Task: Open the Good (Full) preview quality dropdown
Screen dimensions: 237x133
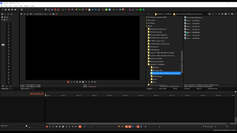Action: pos(39,14)
